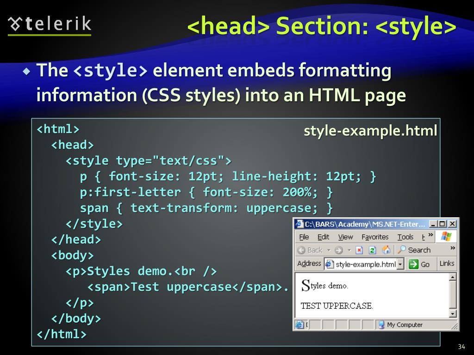Click the Search button text
474x355 pixels.
(419, 250)
